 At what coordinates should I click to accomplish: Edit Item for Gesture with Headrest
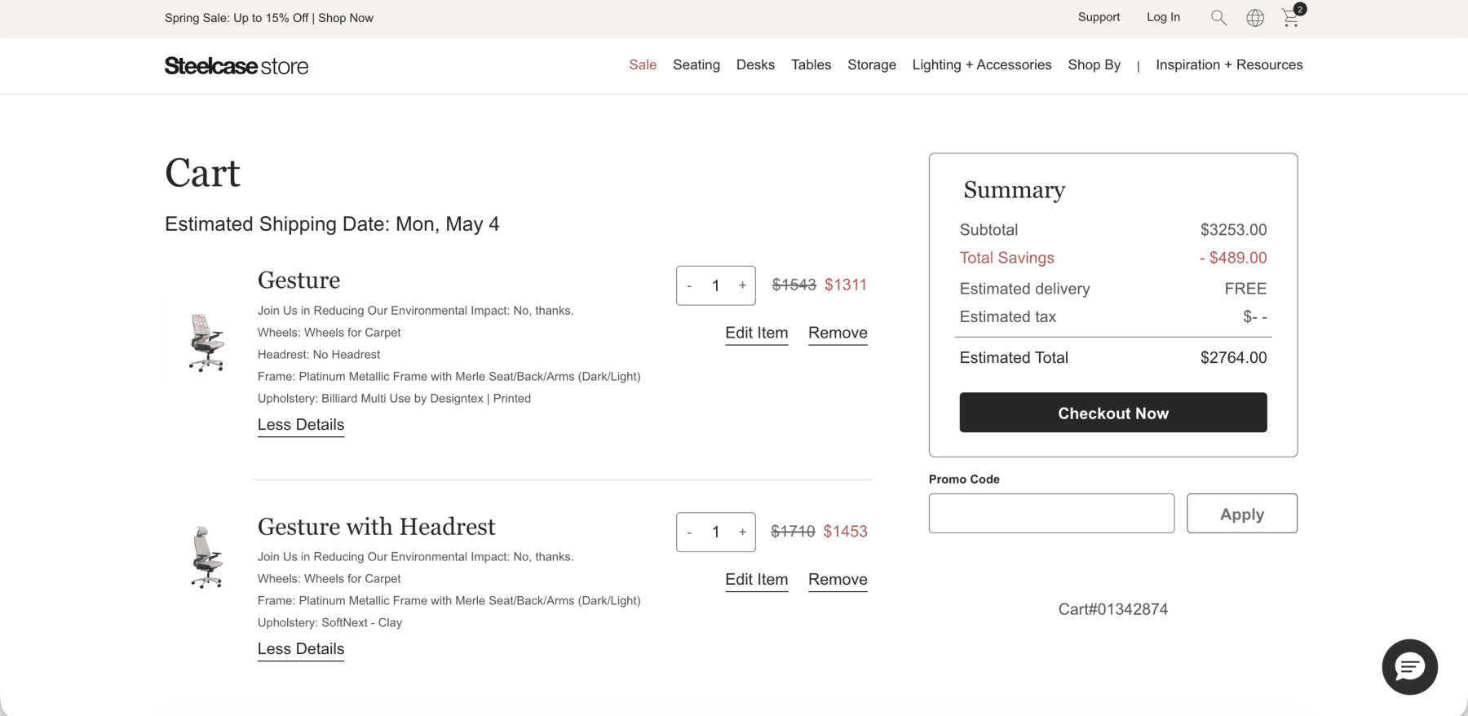pyautogui.click(x=757, y=579)
